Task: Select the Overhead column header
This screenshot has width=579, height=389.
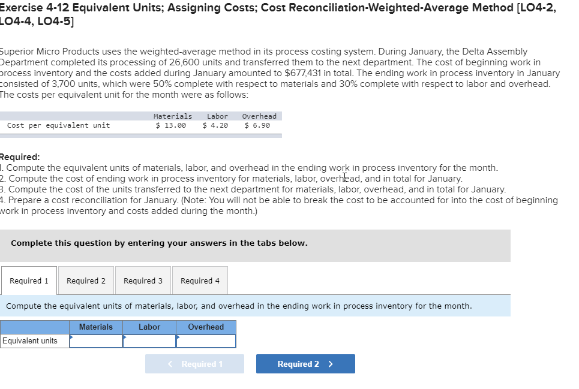Action: [x=206, y=327]
